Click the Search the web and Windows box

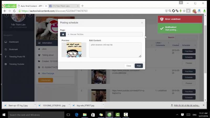pos(36,115)
